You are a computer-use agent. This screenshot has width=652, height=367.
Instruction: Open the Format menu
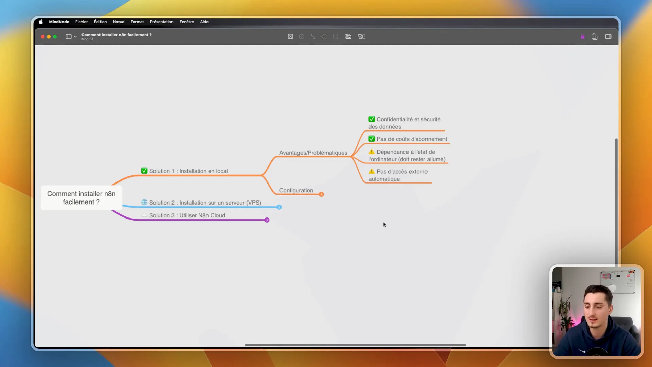(137, 22)
